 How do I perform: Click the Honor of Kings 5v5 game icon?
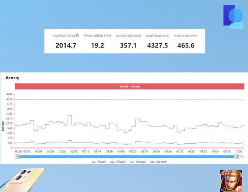[229, 180]
